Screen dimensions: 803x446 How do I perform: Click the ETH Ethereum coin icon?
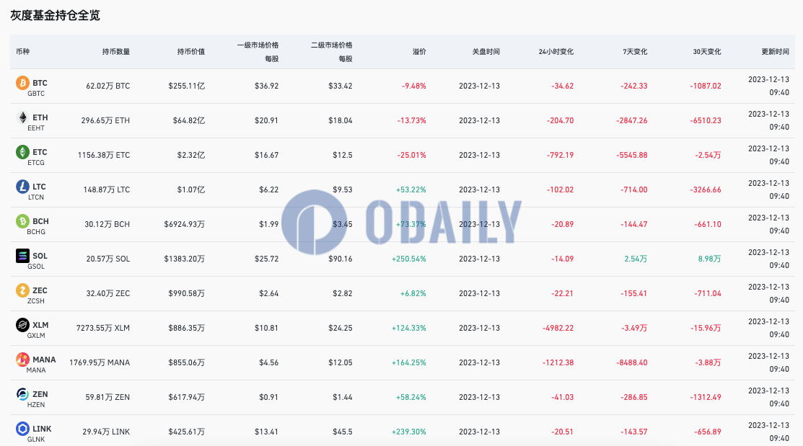tap(22, 117)
